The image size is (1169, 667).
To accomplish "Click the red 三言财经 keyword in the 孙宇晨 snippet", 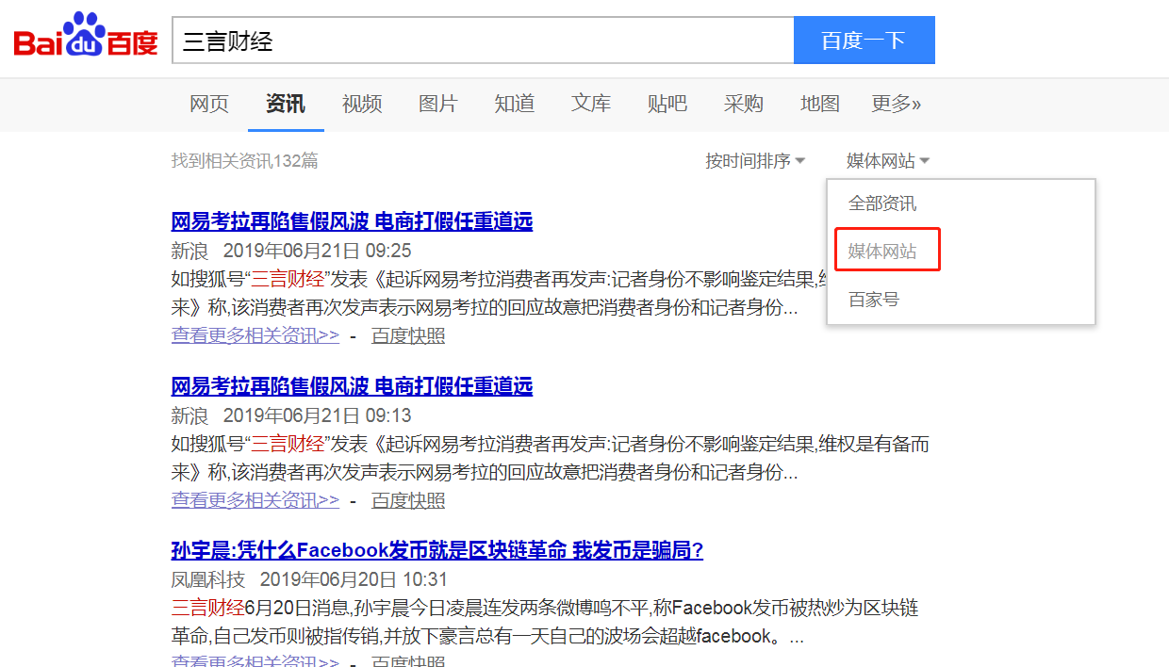I will 207,608.
